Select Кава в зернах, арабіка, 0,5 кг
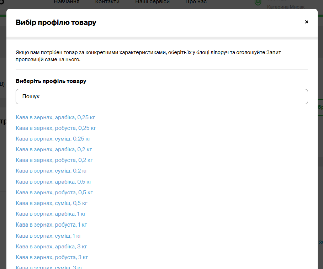The width and height of the screenshot is (323, 269). click(54, 181)
